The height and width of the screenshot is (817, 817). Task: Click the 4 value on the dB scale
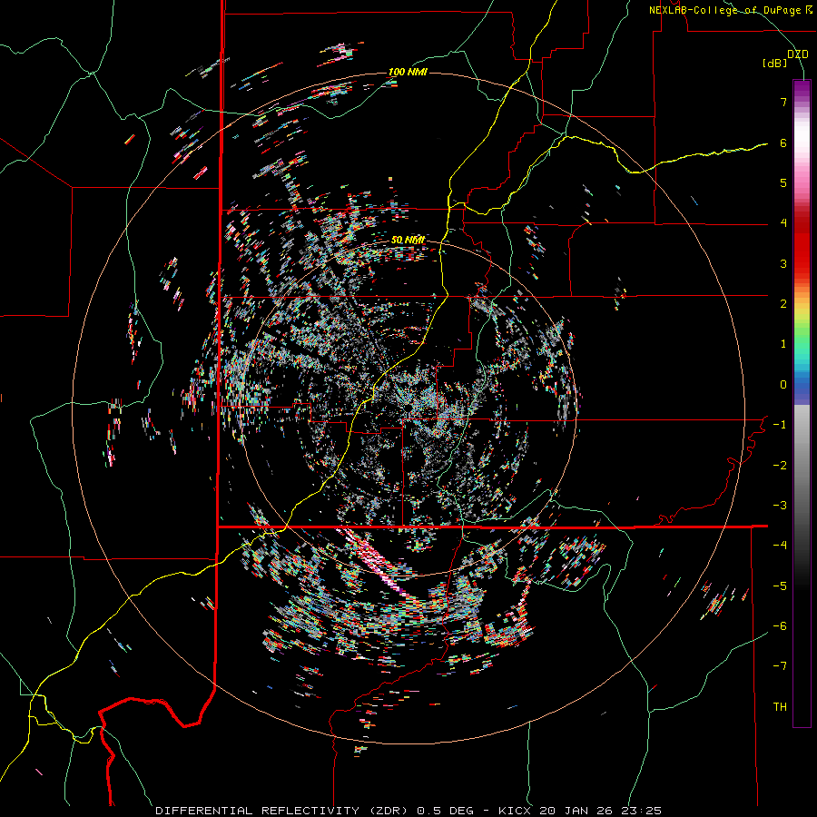click(783, 223)
